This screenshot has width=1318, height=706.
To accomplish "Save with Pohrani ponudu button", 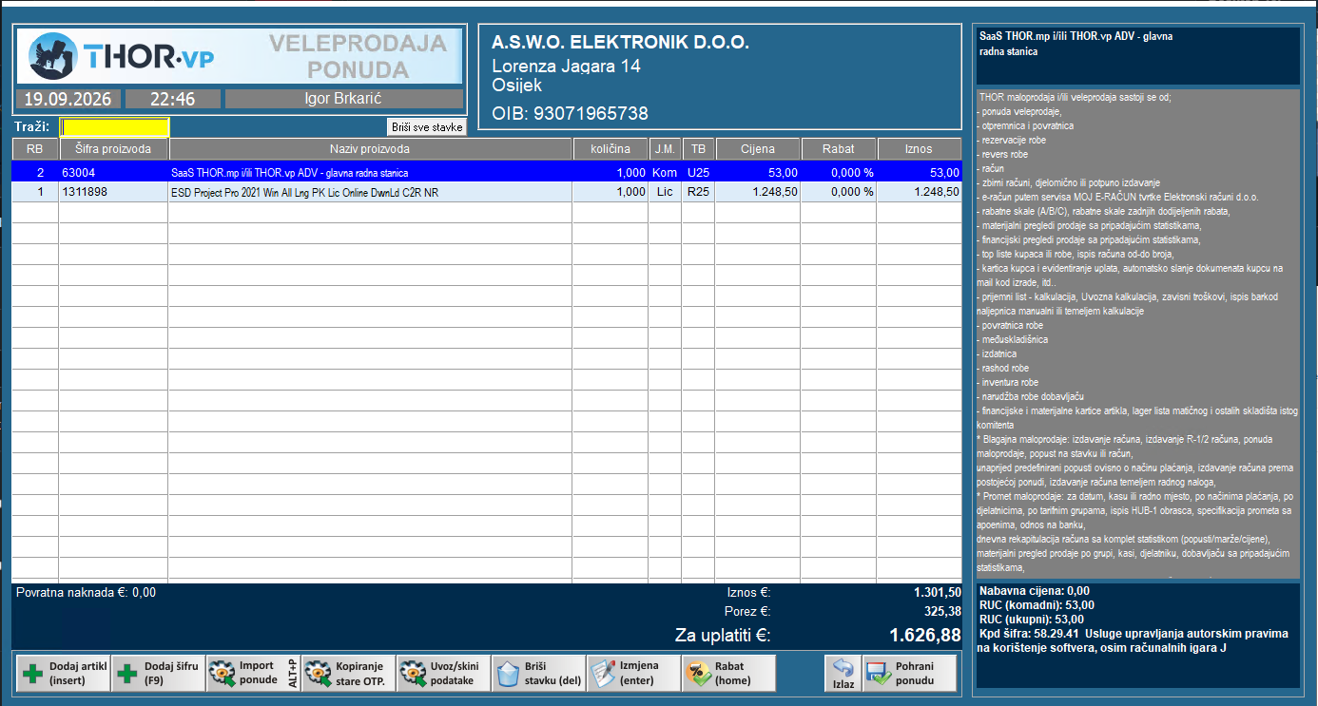I will pos(909,673).
